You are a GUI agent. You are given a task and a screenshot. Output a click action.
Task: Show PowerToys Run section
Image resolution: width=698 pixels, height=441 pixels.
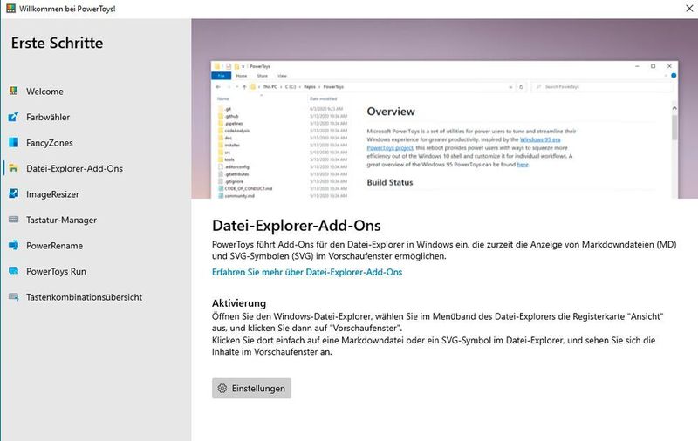[x=96, y=271]
